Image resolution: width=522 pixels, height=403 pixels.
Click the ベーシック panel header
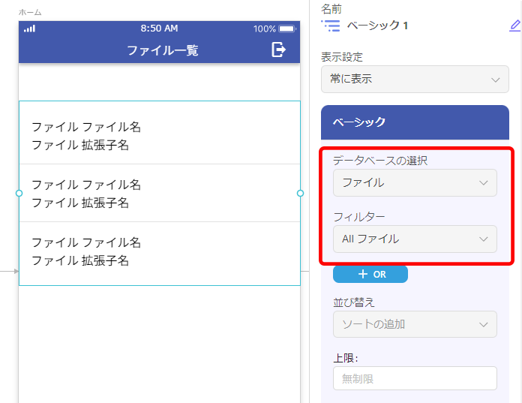pyautogui.click(x=415, y=122)
